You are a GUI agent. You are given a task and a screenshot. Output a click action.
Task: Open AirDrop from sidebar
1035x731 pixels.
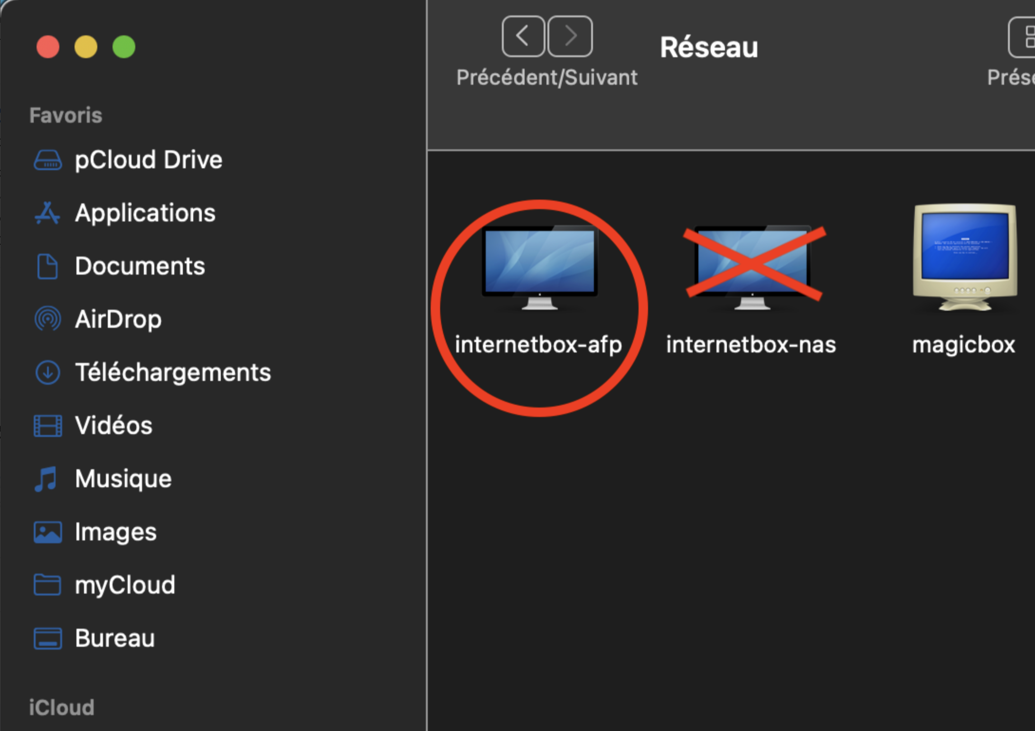tap(118, 319)
